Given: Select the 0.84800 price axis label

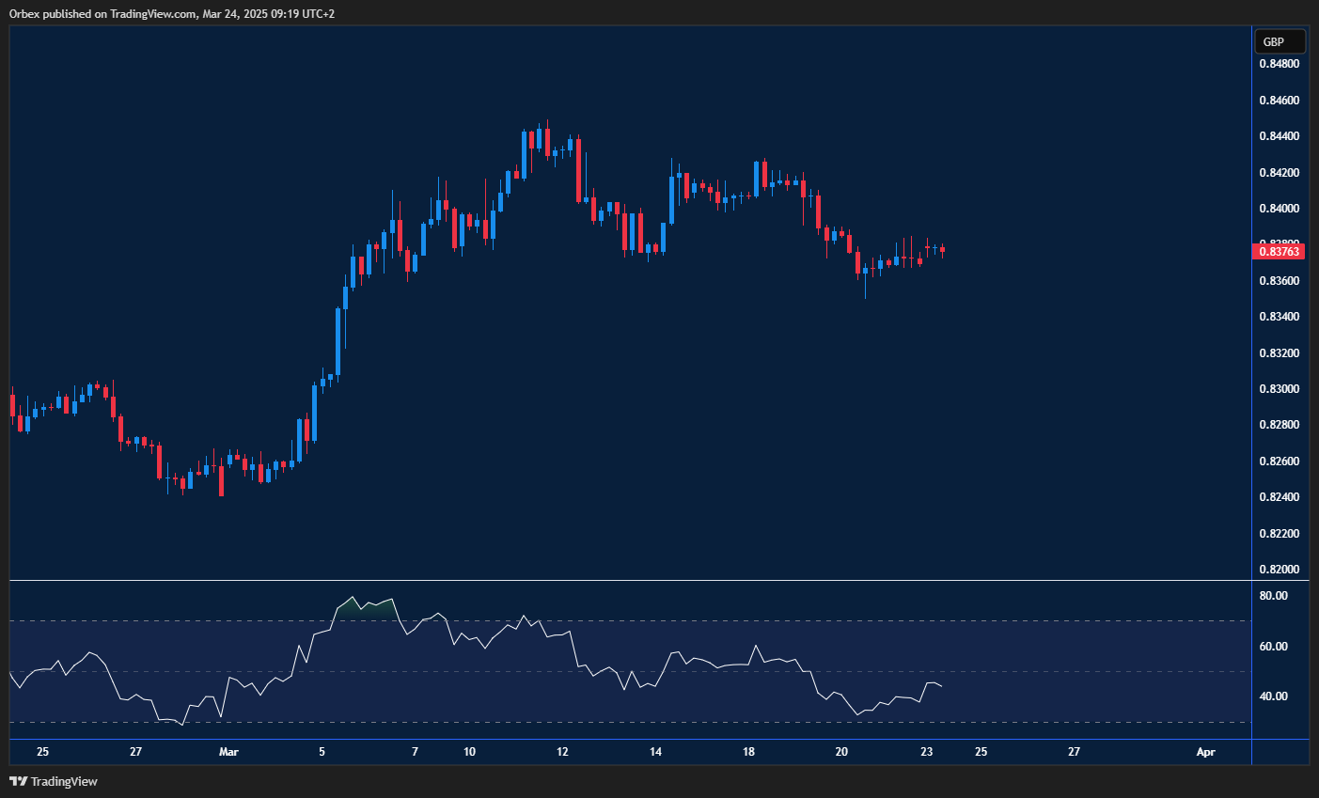Looking at the screenshot, I should point(1279,63).
